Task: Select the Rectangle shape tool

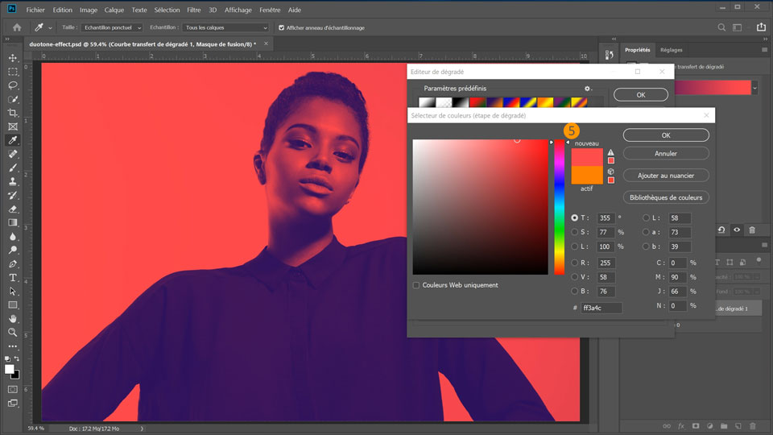Action: [13, 304]
